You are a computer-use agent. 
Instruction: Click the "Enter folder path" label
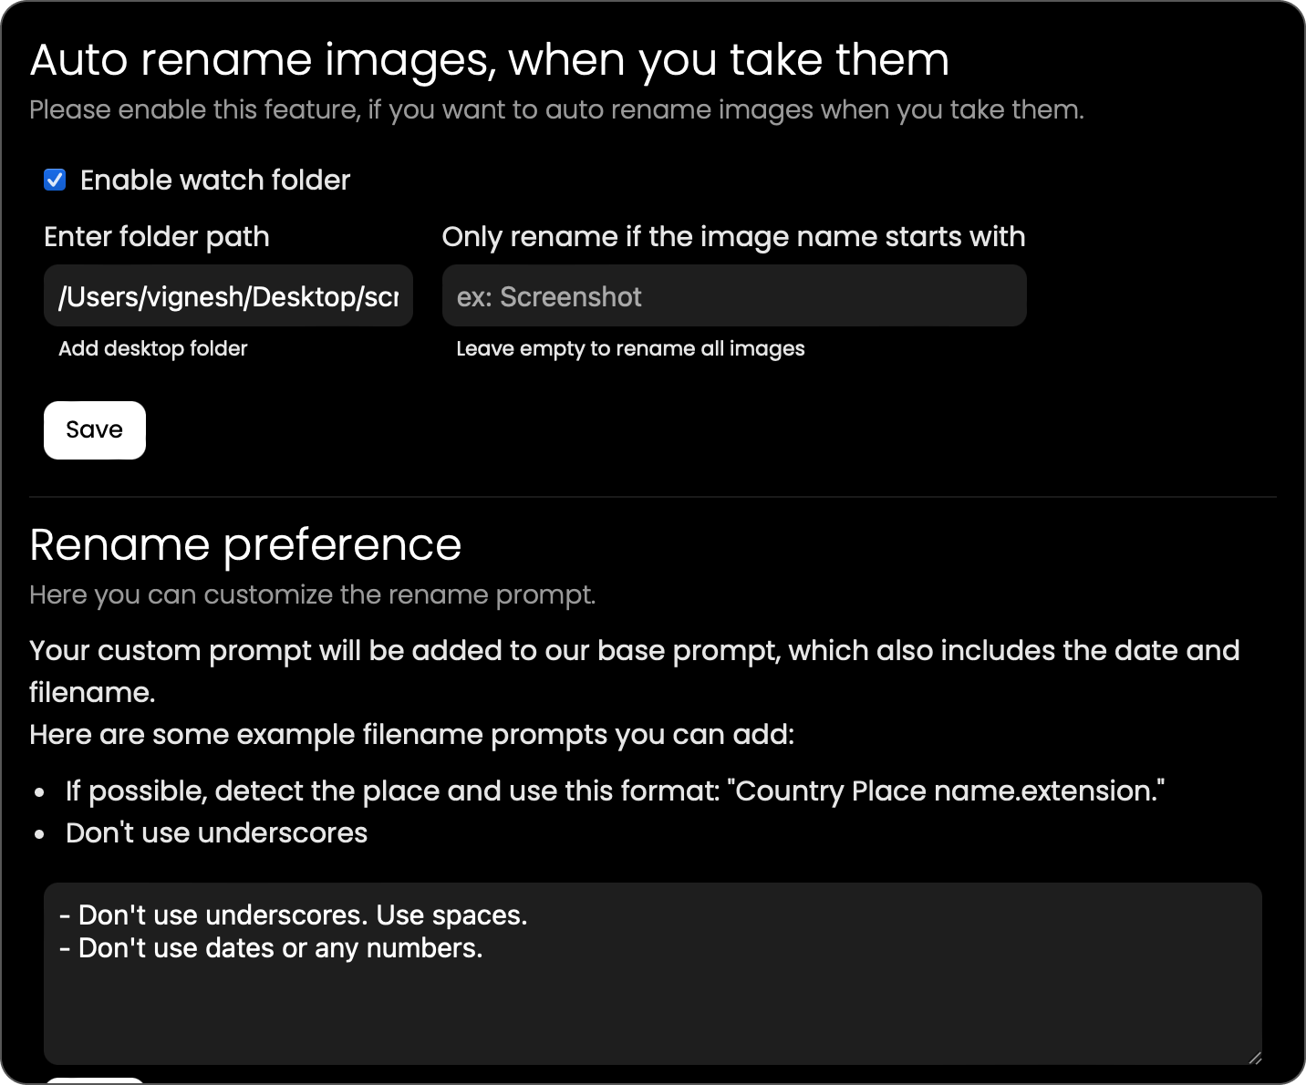[x=157, y=237]
